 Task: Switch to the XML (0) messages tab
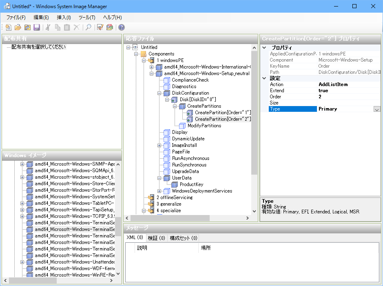135,237
